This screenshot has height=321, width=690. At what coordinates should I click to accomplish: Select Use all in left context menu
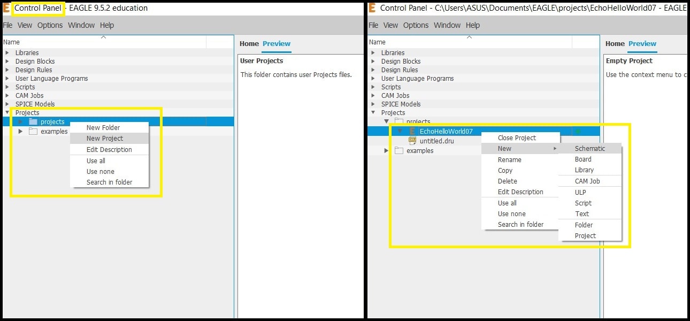109,160
